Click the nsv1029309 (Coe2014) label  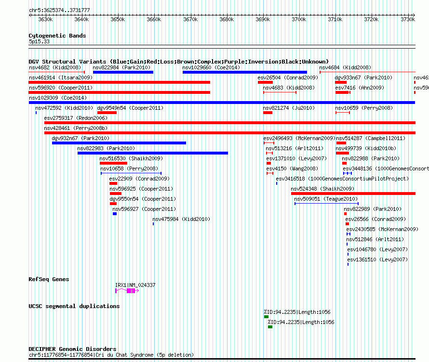pos(58,98)
